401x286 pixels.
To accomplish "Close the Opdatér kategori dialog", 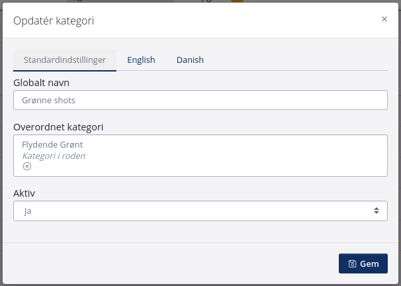I will (384, 19).
